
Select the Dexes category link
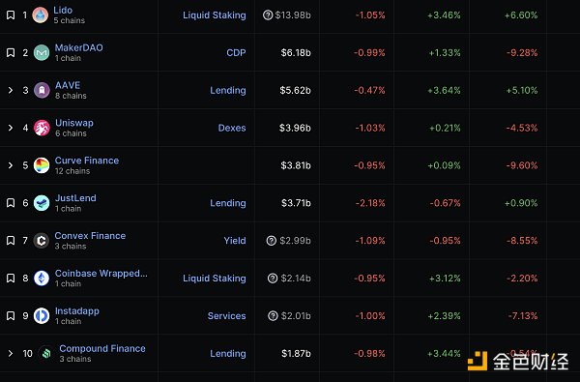click(x=232, y=128)
